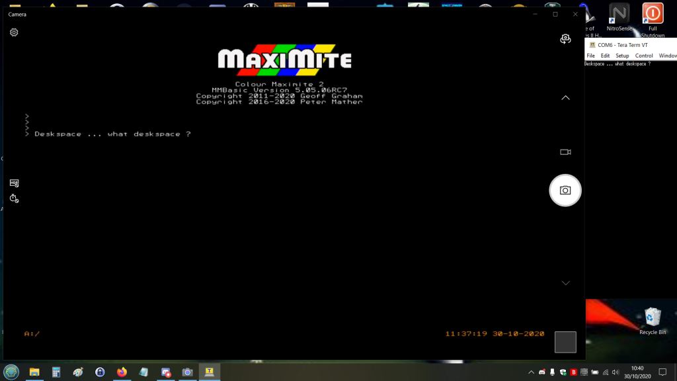Screen dimensions: 677x381
Task: Open Tera Term File menu
Action: tap(591, 56)
